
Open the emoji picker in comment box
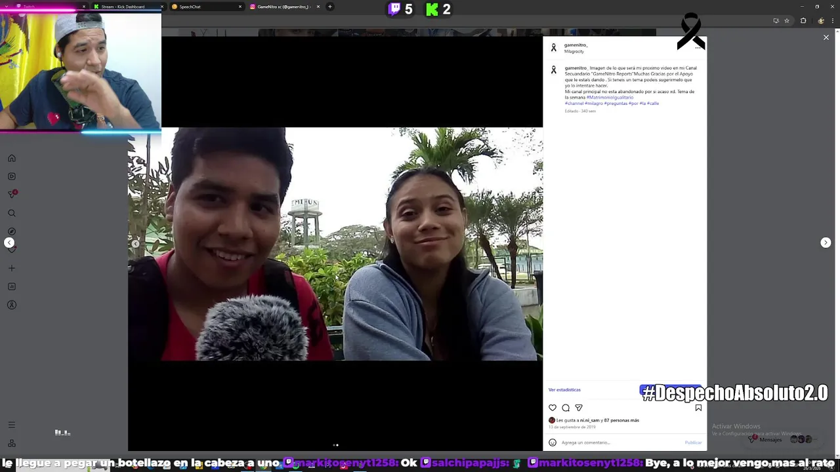tap(553, 442)
